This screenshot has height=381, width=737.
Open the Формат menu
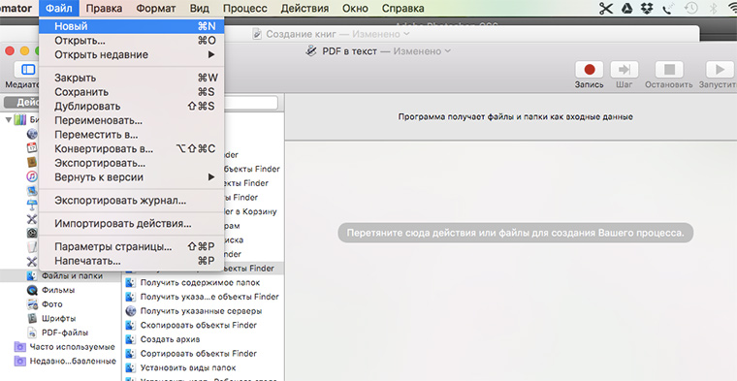point(156,8)
